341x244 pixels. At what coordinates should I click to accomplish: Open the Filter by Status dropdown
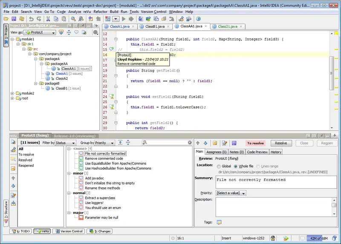coord(65,143)
